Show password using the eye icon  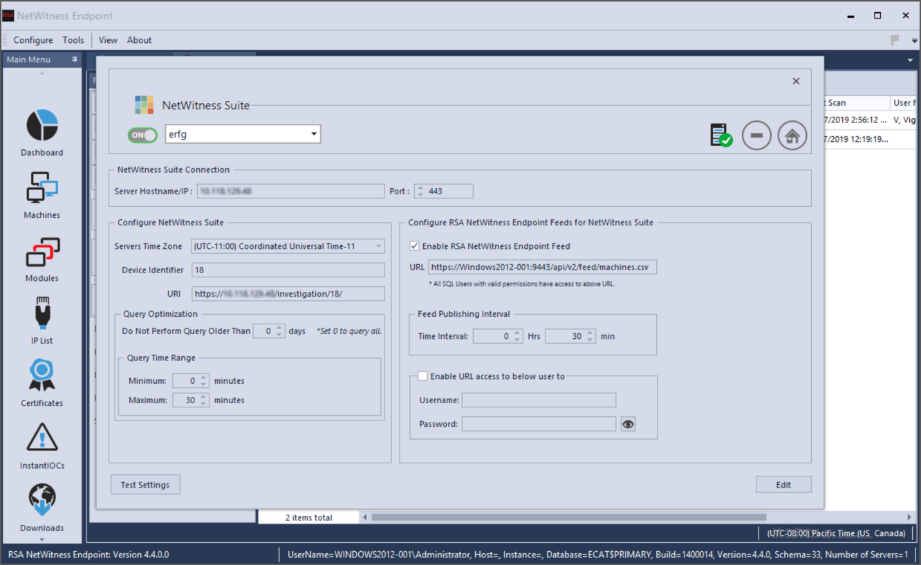coord(628,424)
